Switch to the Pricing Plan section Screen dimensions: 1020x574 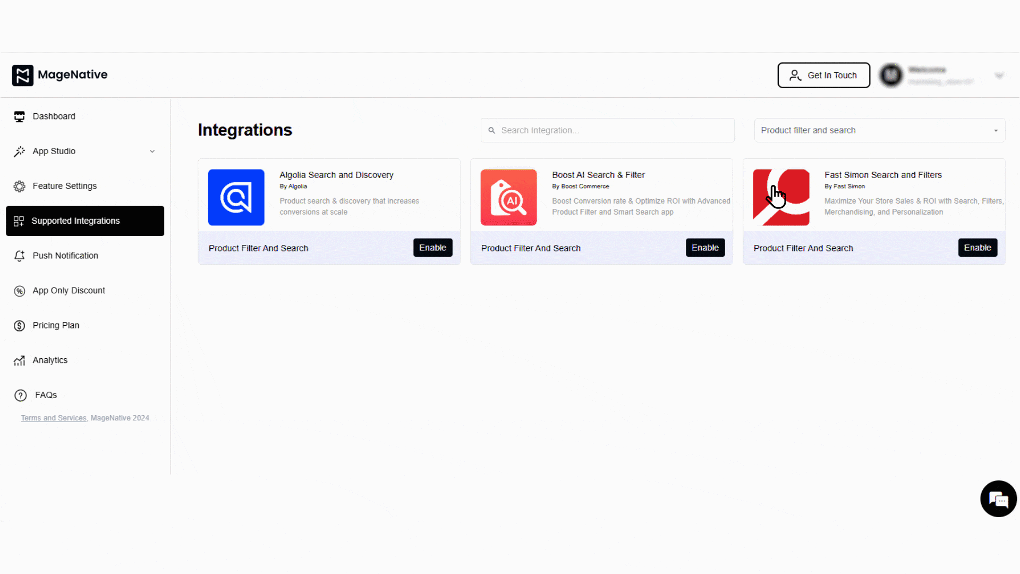55,325
